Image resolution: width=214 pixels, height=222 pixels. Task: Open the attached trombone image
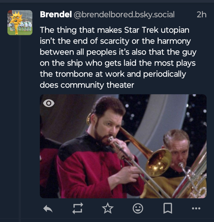[x=123, y=146]
